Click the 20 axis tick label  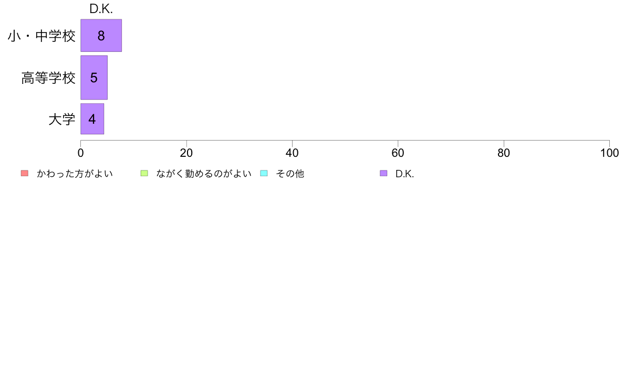click(x=186, y=153)
